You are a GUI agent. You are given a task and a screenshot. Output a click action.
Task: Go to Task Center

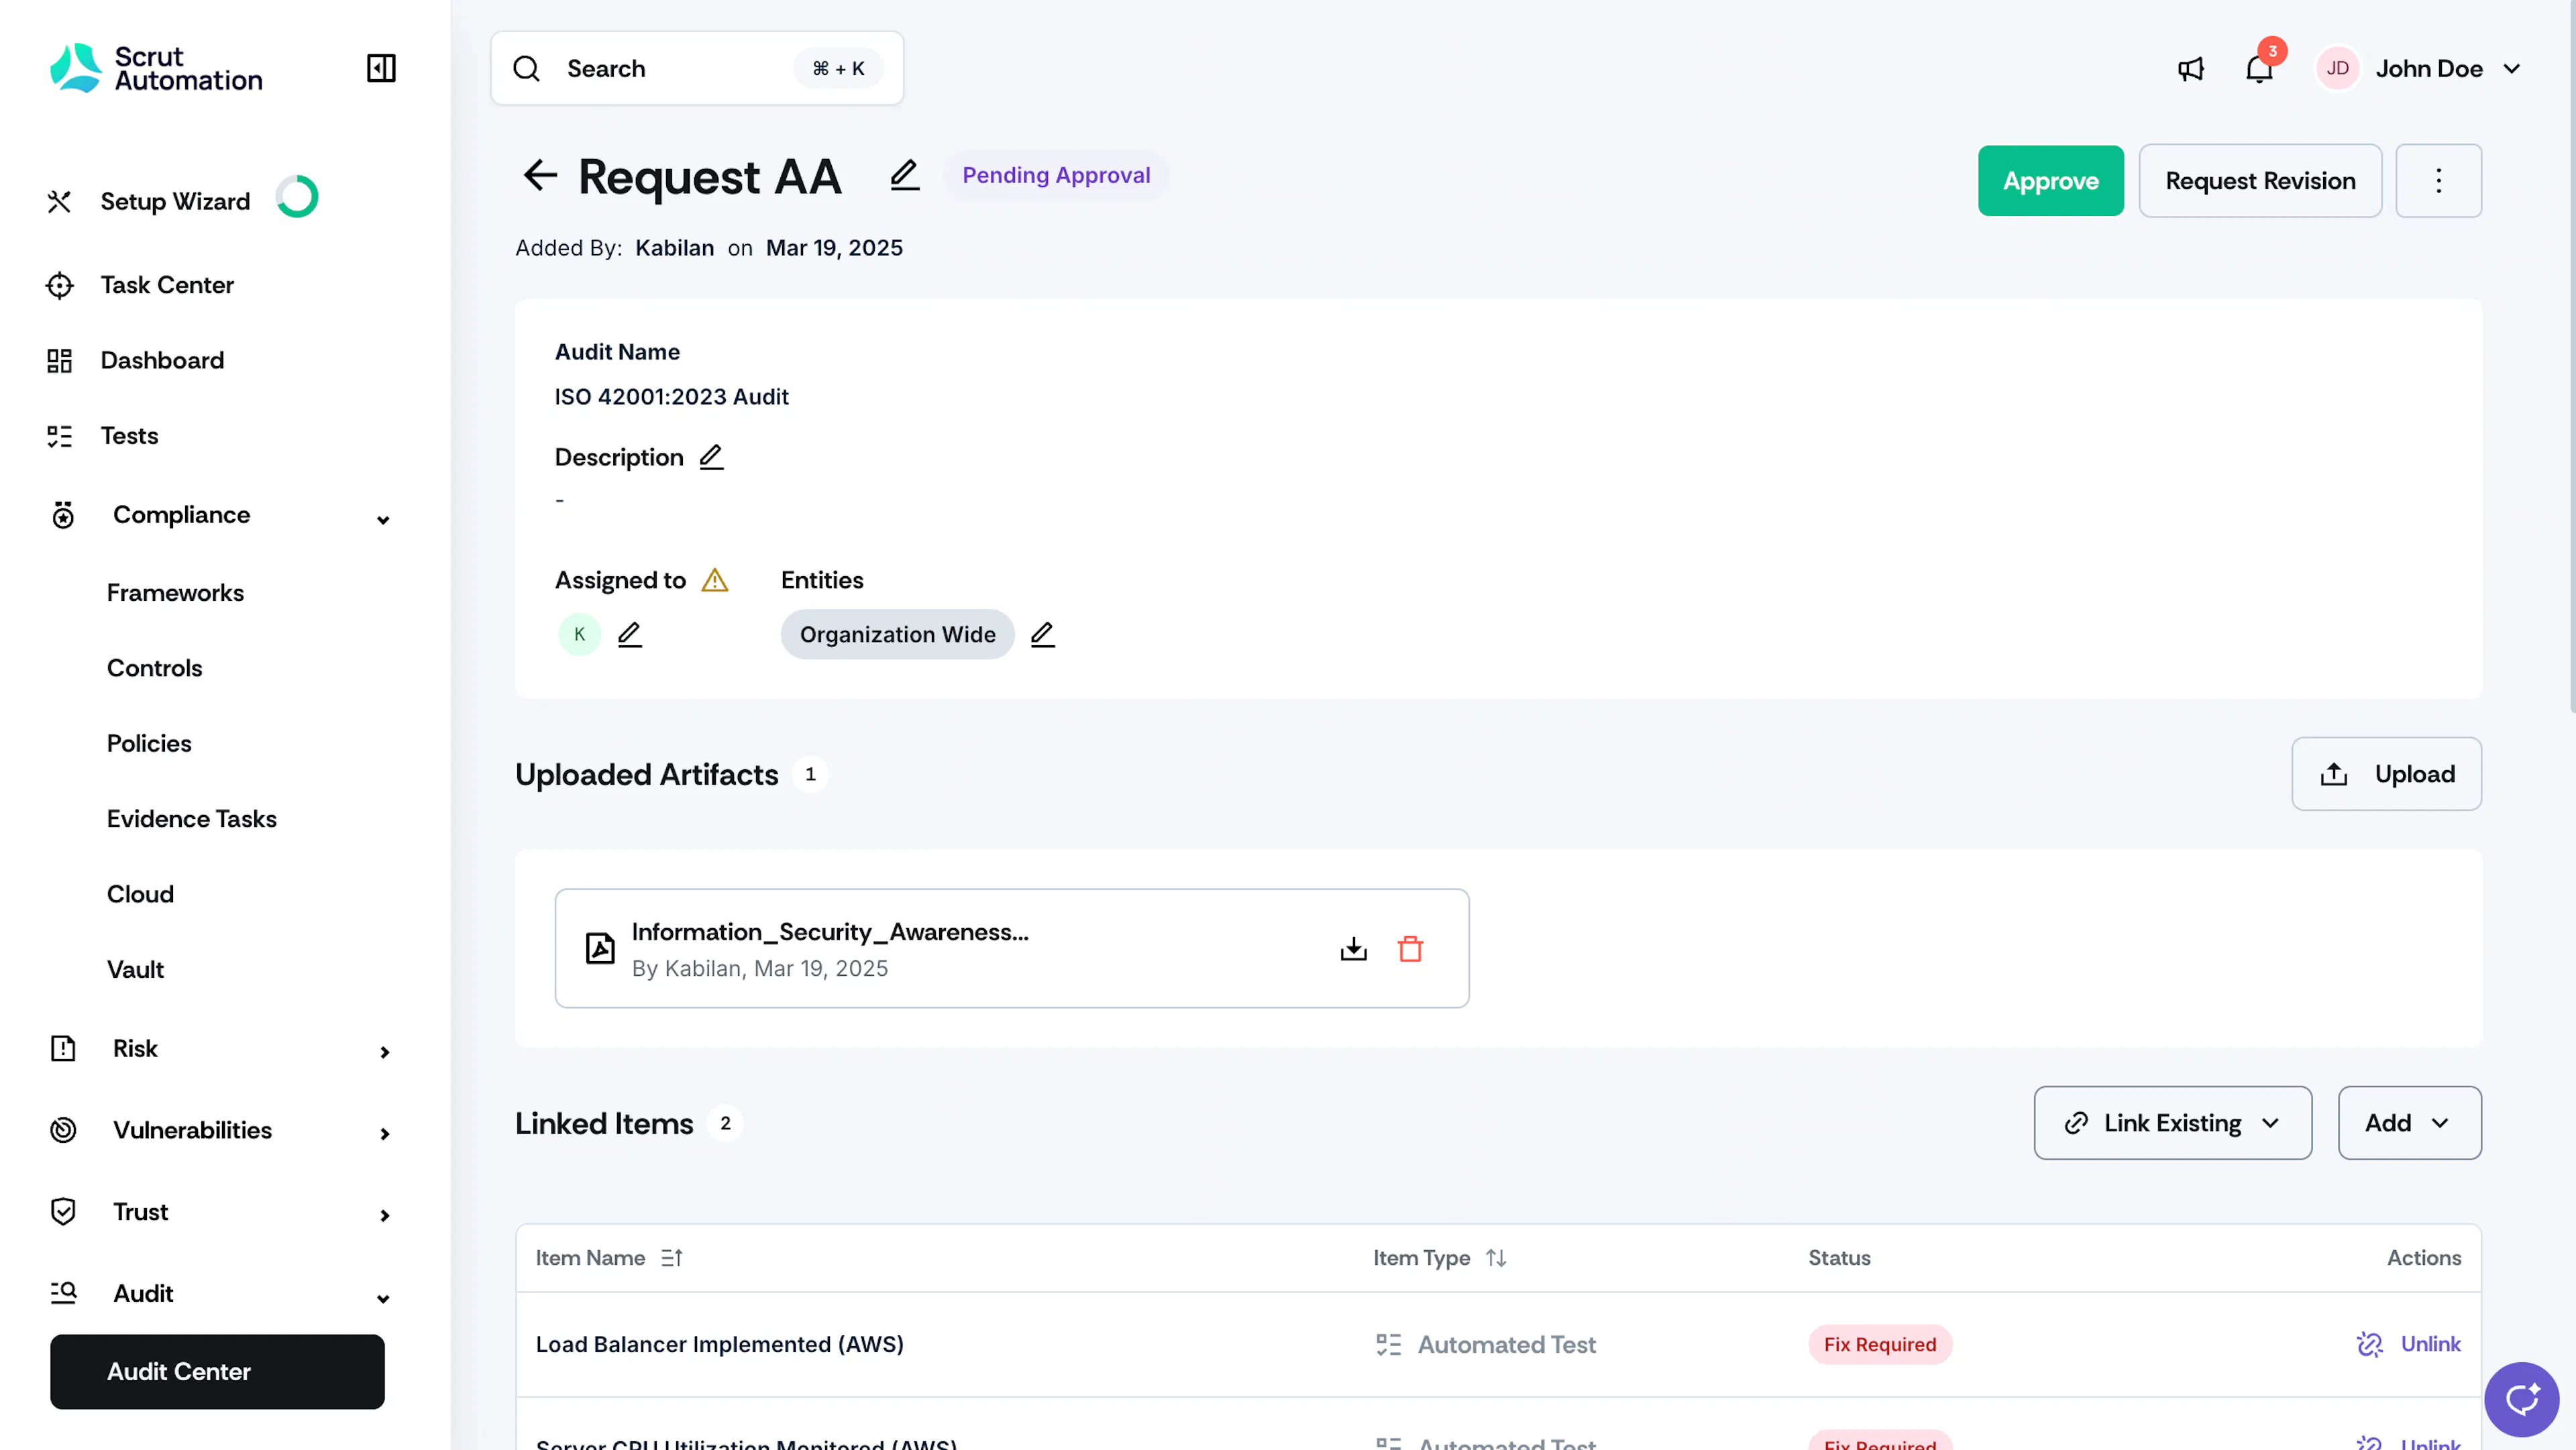(167, 285)
